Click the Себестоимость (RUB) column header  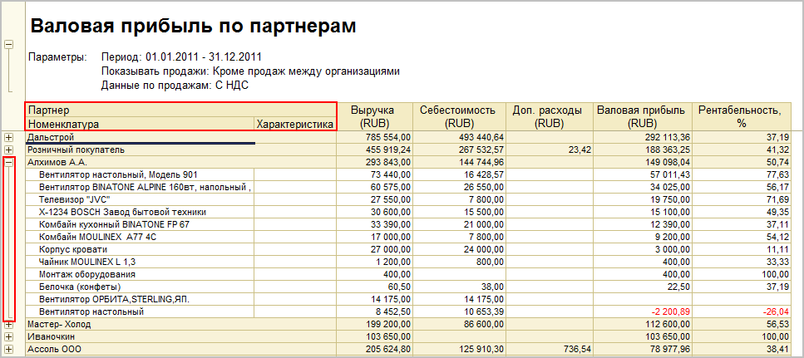[457, 116]
